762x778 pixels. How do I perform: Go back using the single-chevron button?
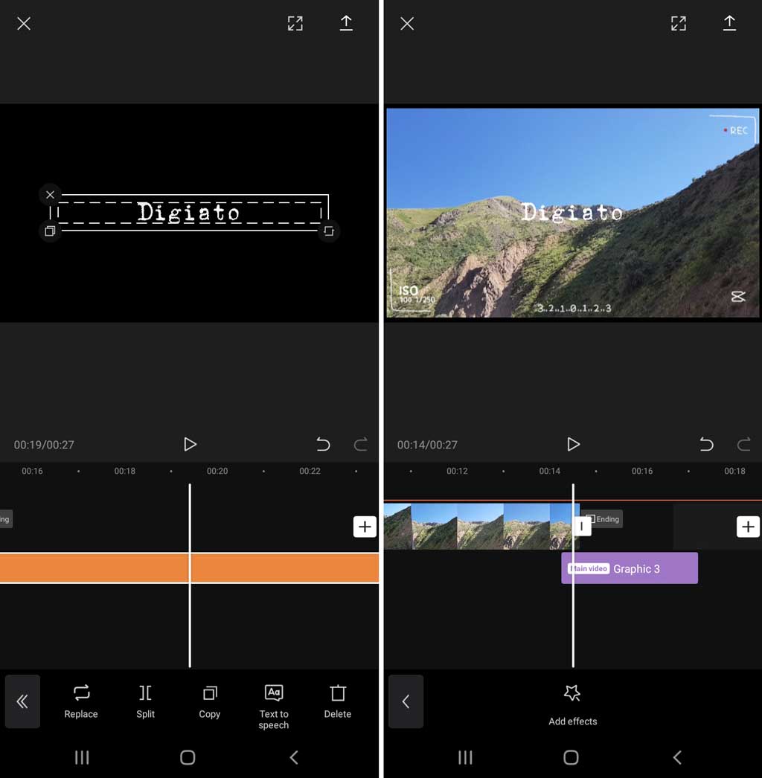point(406,701)
